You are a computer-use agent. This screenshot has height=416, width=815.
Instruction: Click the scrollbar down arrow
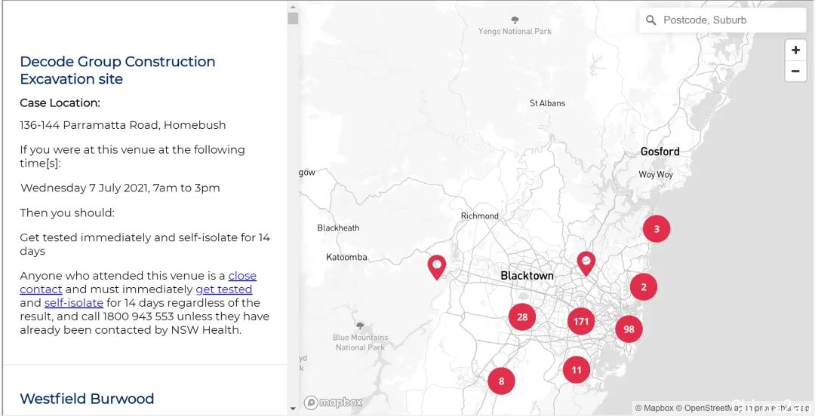point(293,409)
